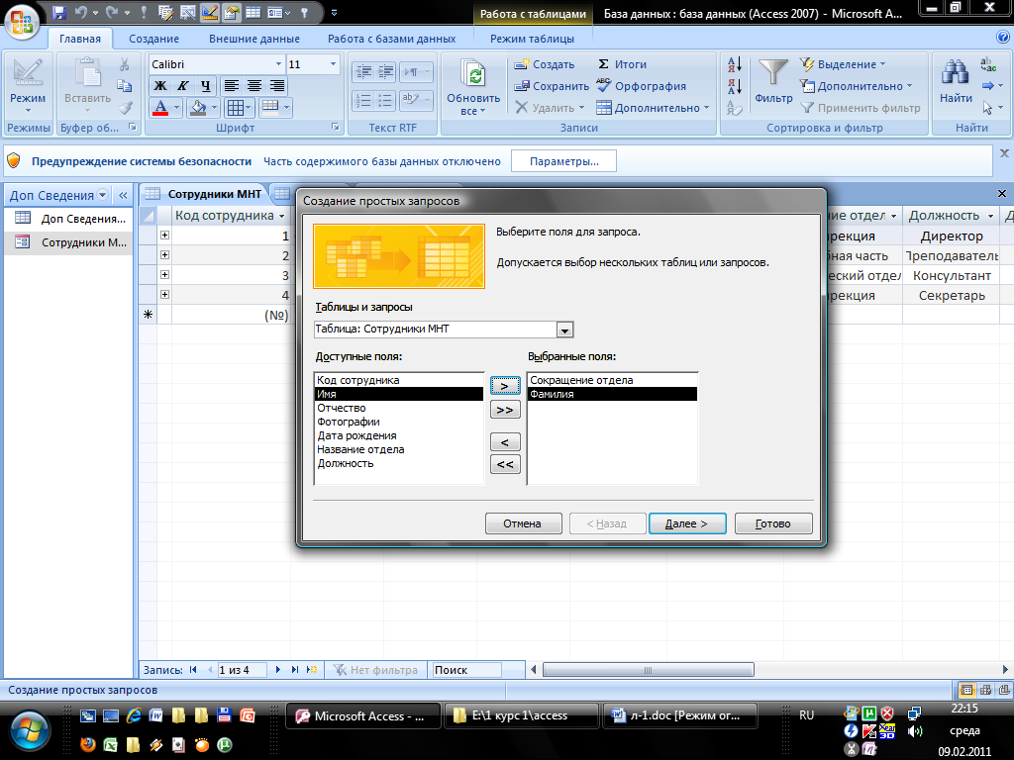This screenshot has width=1014, height=760.
Task: Click the cut scissors icon
Action: tap(124, 64)
